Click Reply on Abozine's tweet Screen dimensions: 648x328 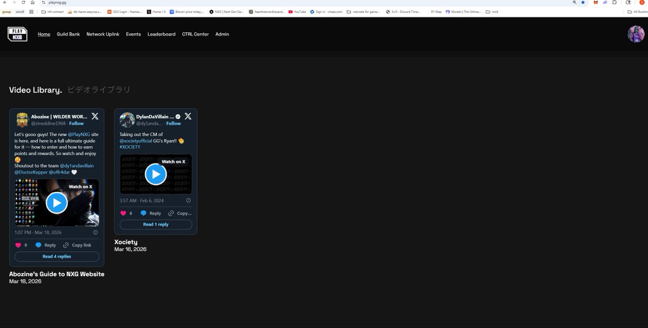[x=46, y=245]
